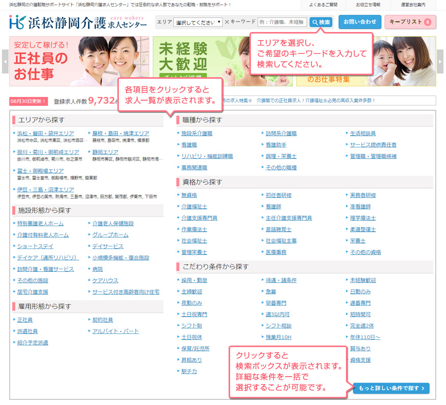
Task: Open ケアハウス link
Action: [x=105, y=281]
